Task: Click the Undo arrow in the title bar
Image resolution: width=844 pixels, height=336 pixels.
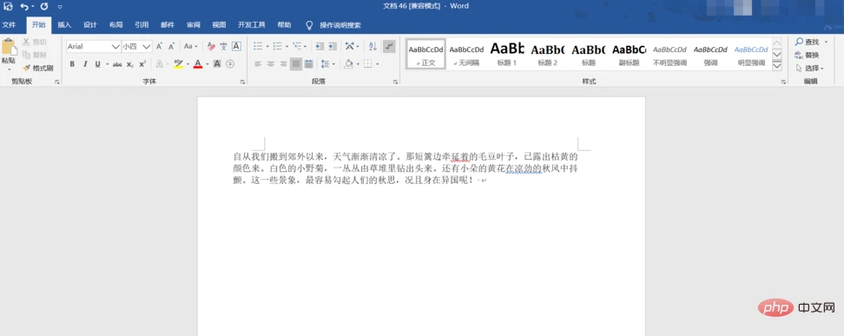Action: [25, 6]
